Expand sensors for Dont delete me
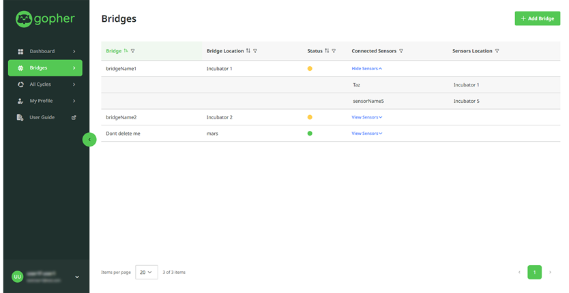Viewport: 569px width, 293px height. coord(366,134)
